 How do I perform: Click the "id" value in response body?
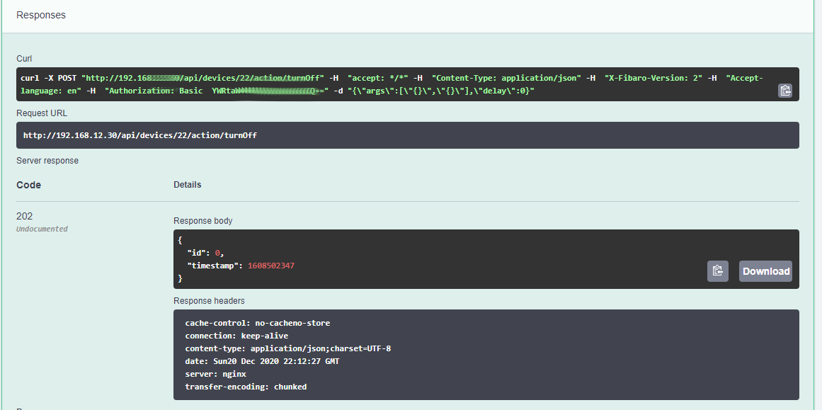pyautogui.click(x=217, y=253)
